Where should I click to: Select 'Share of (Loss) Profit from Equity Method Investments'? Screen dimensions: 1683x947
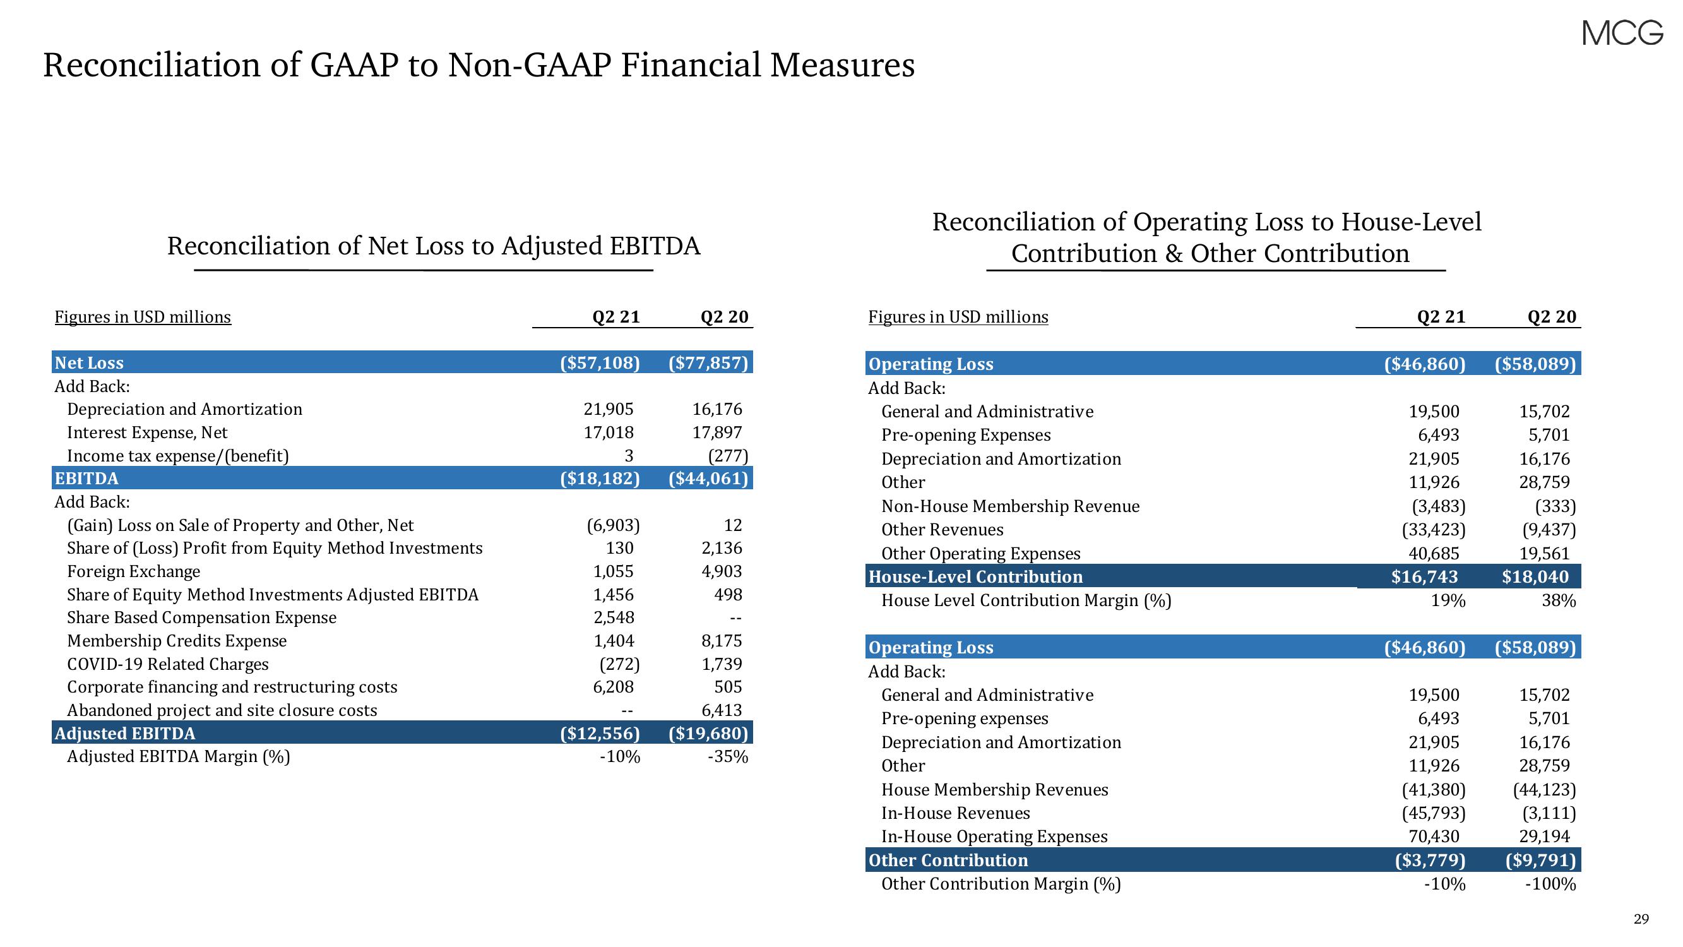(x=275, y=549)
